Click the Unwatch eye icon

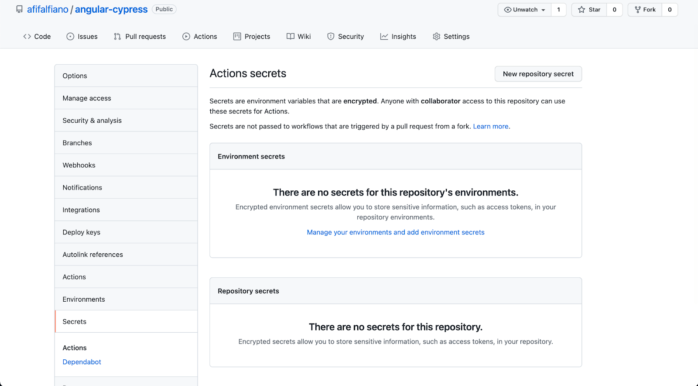[508, 10]
